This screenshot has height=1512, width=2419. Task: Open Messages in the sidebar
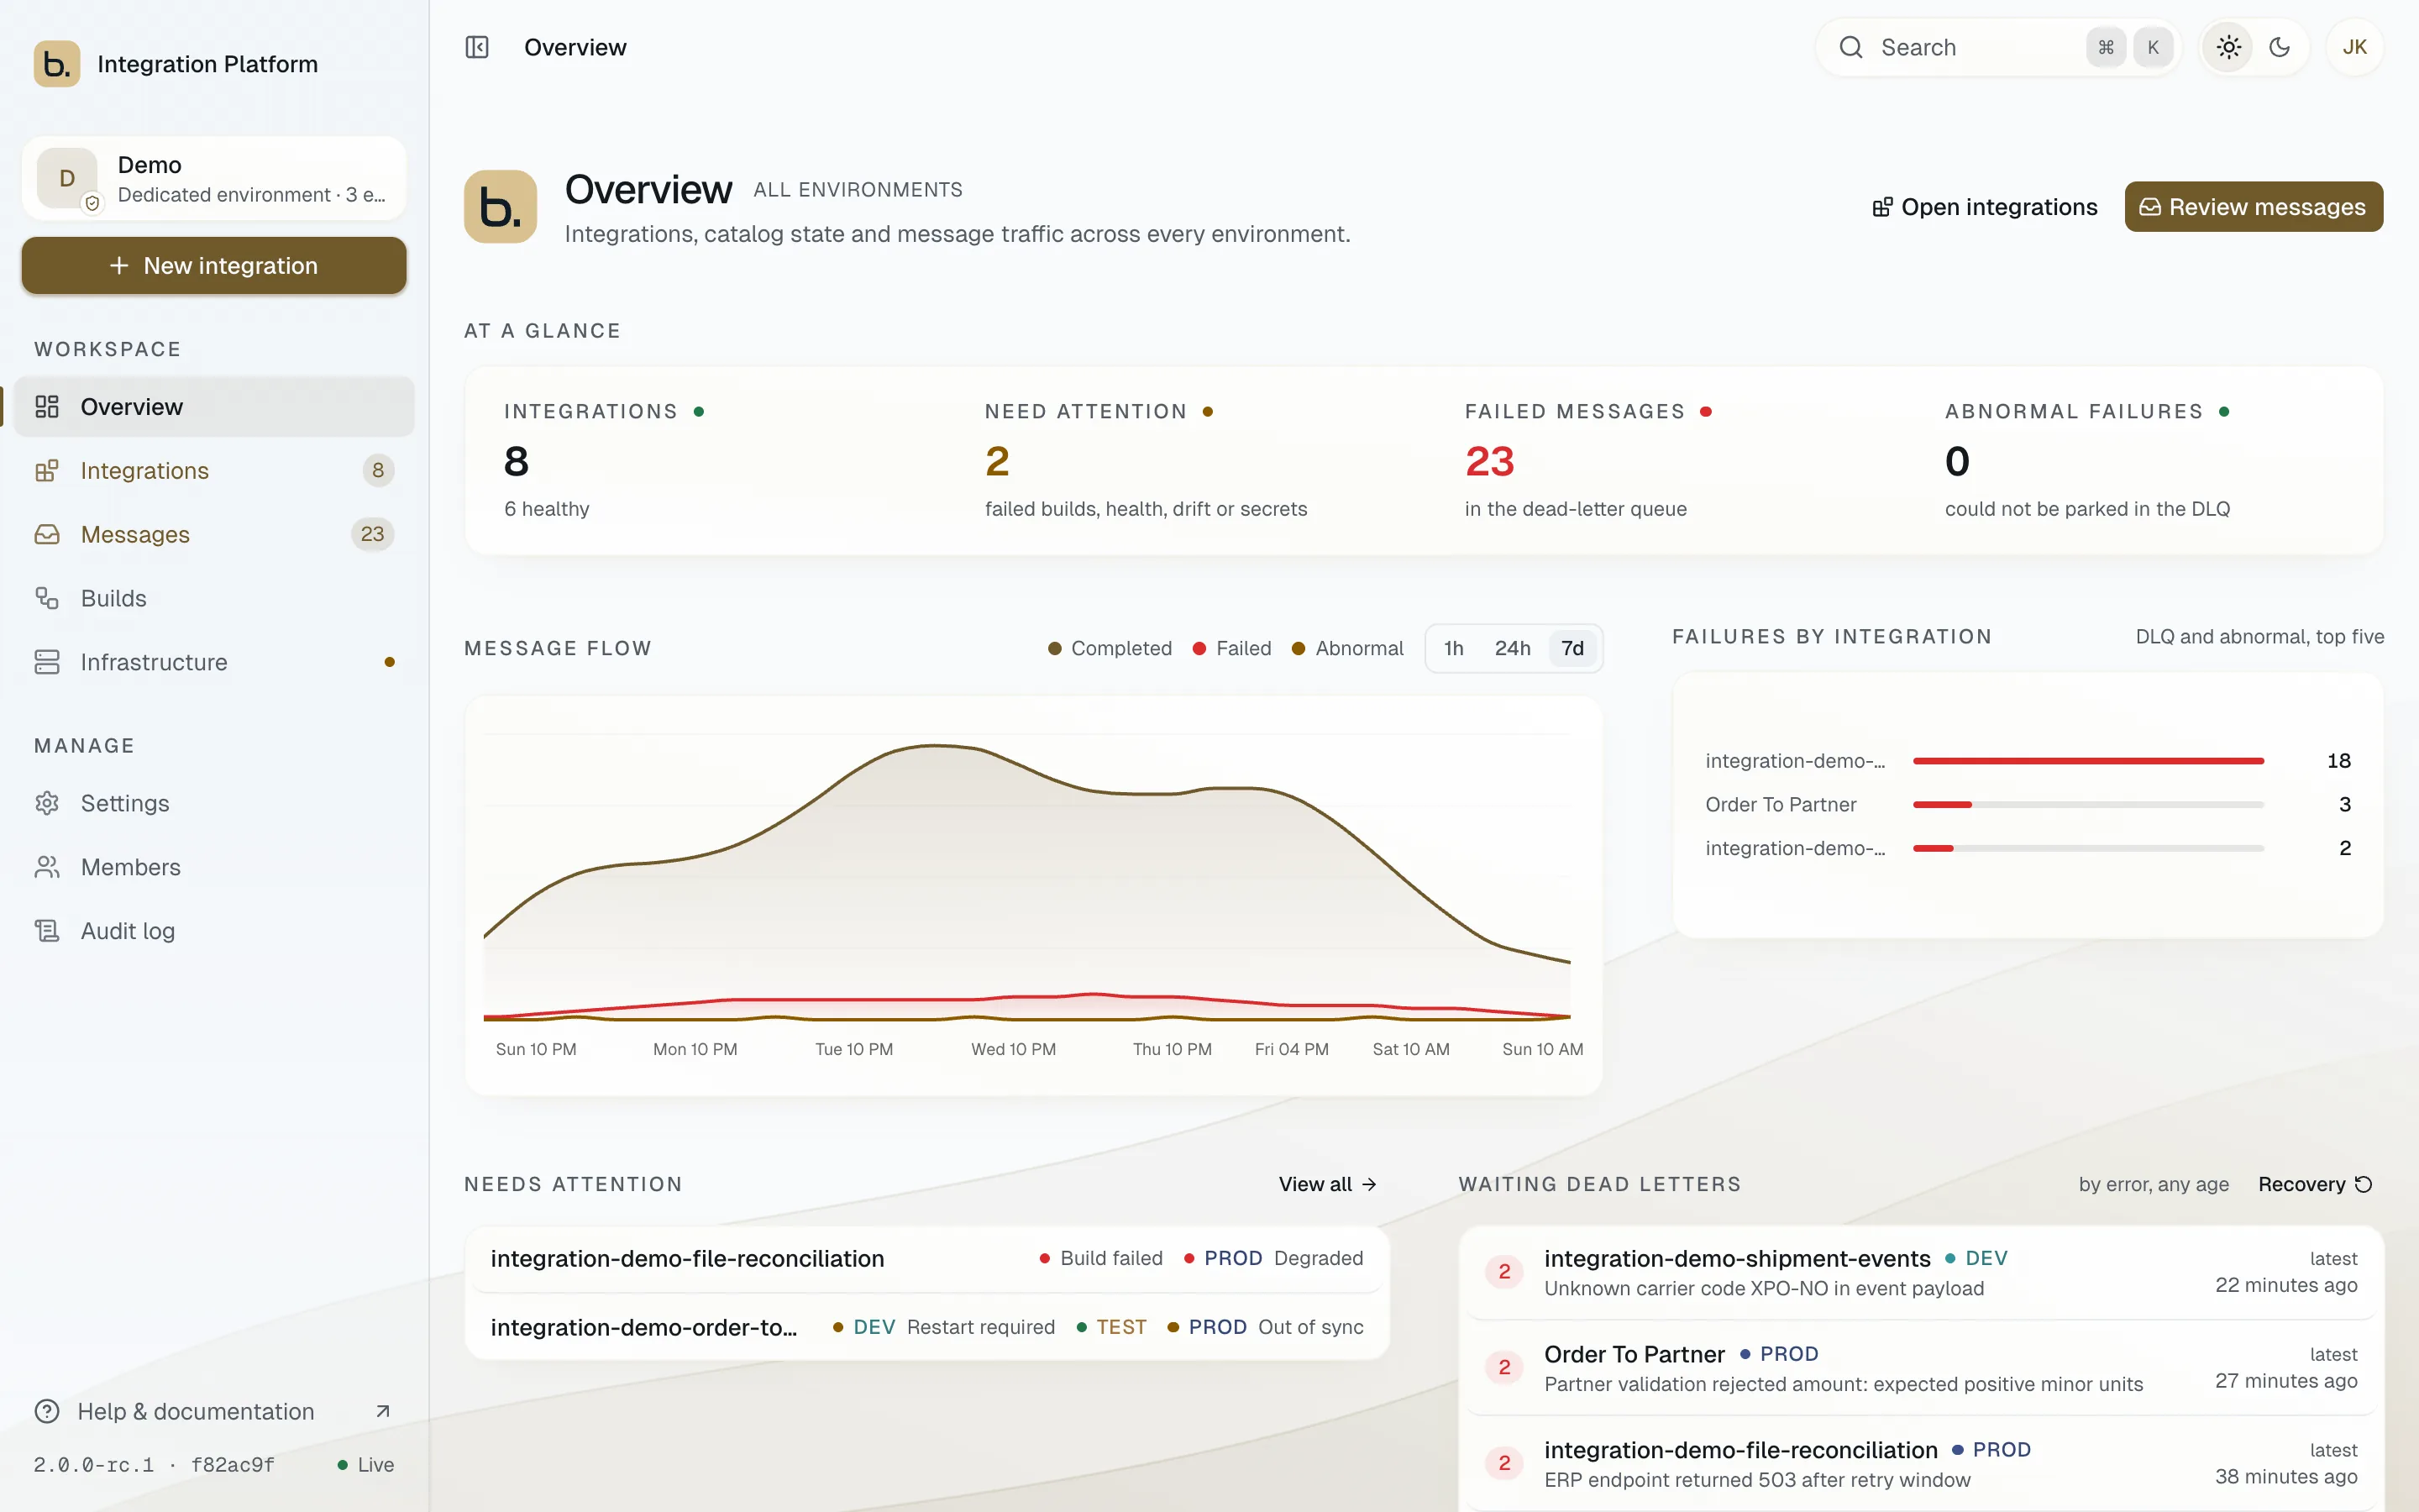[x=214, y=534]
